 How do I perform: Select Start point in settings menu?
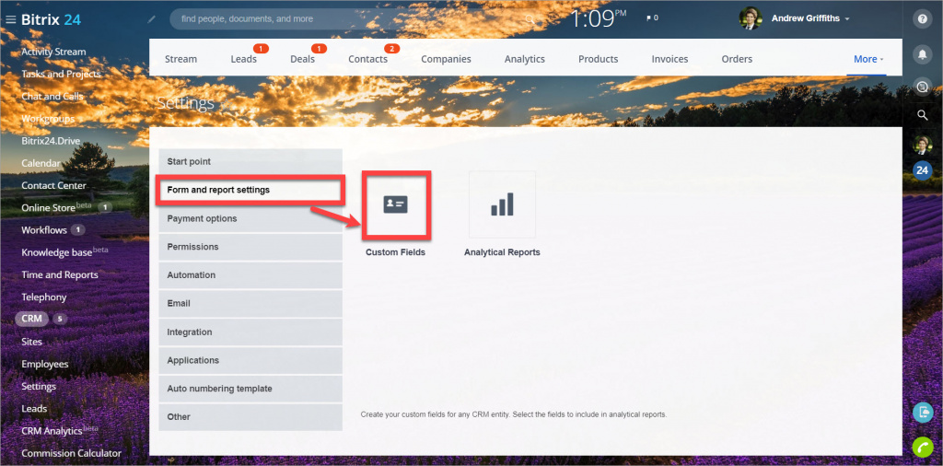pos(250,162)
